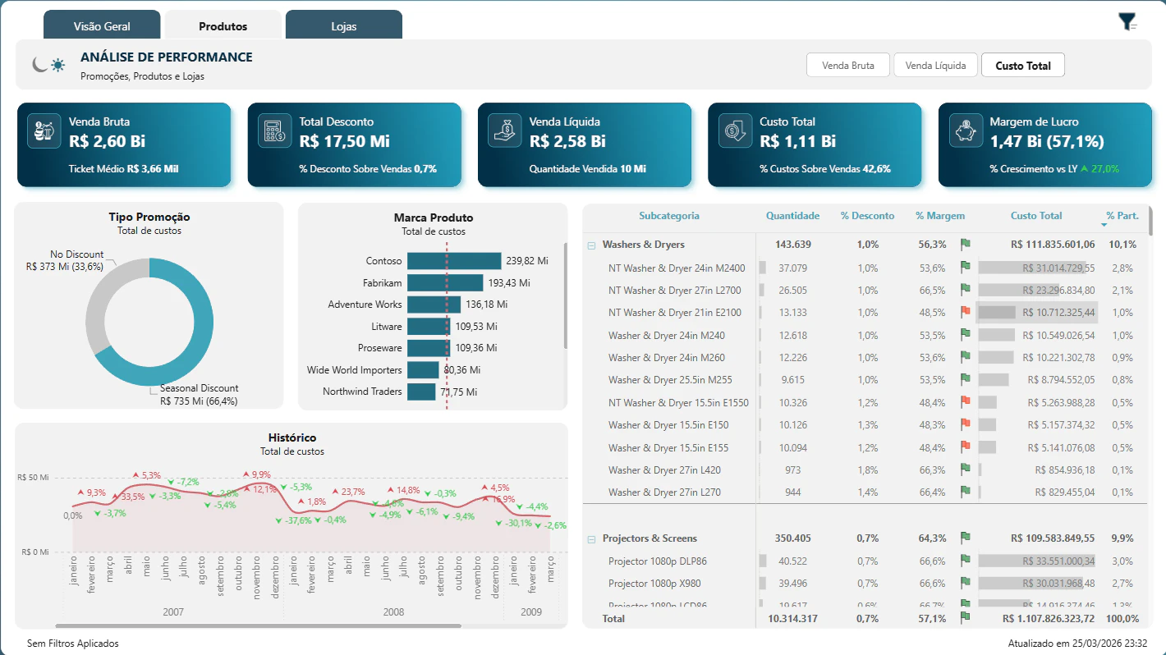Select the Custo Total metric button
This screenshot has width=1166, height=655.
(x=1023, y=65)
